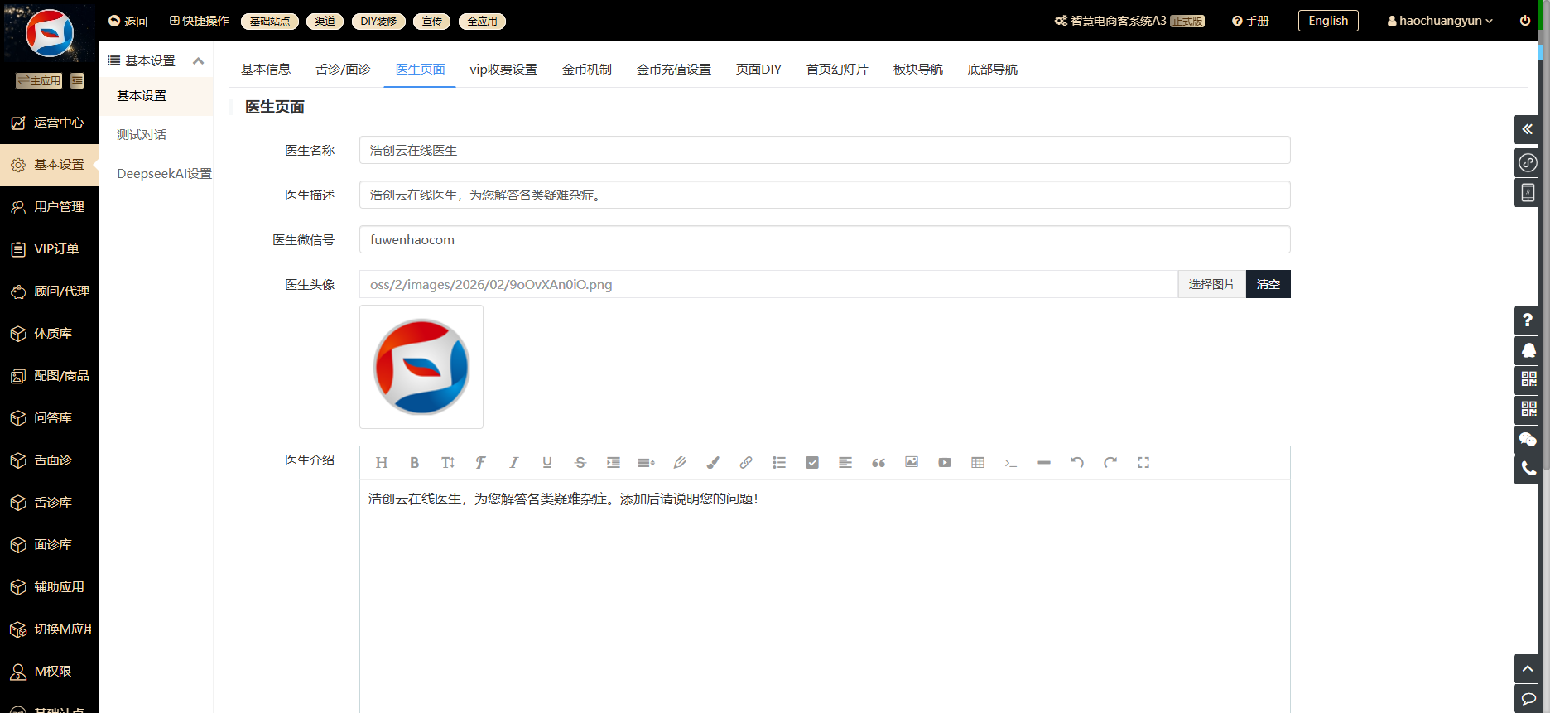Screen dimensions: 1550x713
Task: Open 测试对话 in the submenu
Action: click(142, 134)
